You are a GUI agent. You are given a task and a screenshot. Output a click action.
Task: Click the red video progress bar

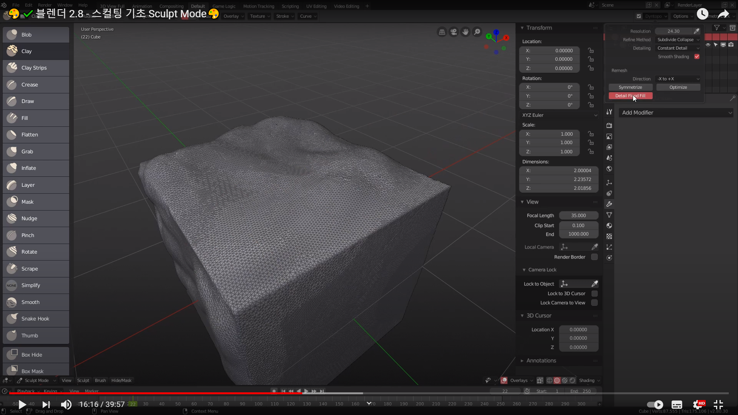154,393
